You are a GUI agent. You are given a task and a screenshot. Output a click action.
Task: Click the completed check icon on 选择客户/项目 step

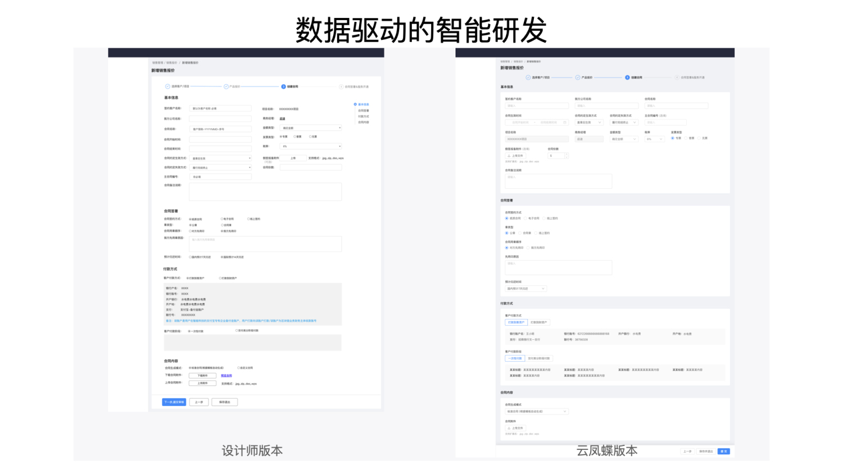[528, 78]
